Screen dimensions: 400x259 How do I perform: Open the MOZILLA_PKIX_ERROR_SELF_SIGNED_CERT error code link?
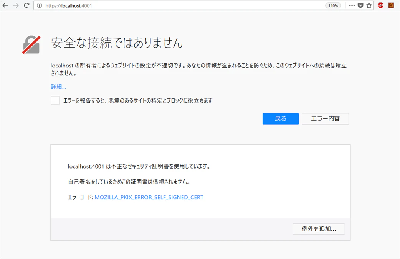[149, 197]
